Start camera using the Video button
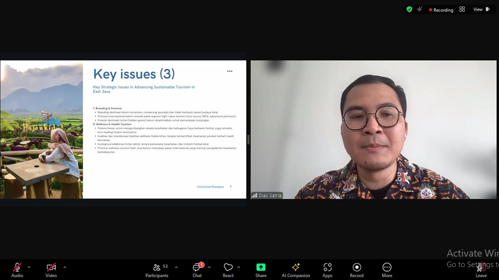This screenshot has width=499, height=280. [x=51, y=270]
